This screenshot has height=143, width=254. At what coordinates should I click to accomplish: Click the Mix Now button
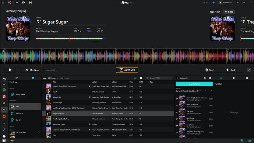[x=32, y=70]
